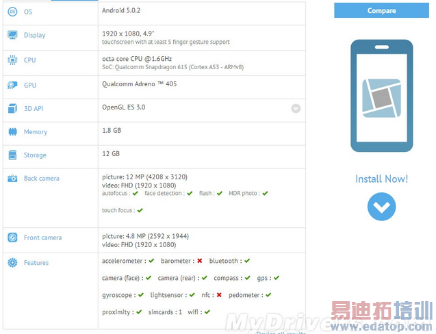Click the OS row icon
Screen dimensions: 436x334
pos(12,12)
